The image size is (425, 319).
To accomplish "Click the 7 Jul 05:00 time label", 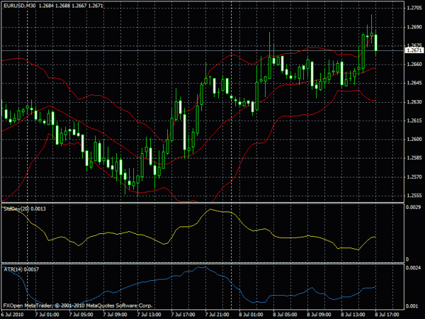I will (x=81, y=315).
